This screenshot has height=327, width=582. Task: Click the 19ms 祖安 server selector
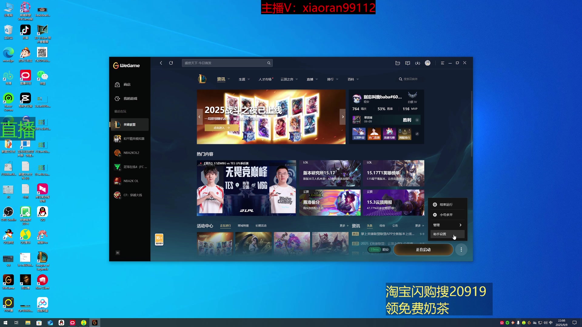coord(380,249)
